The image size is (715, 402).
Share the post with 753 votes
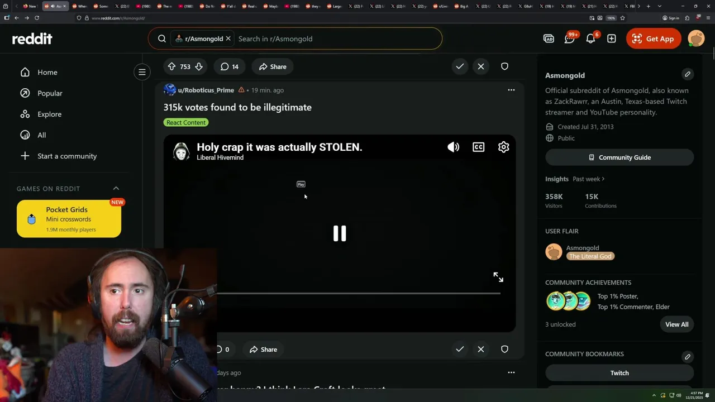pyautogui.click(x=273, y=66)
